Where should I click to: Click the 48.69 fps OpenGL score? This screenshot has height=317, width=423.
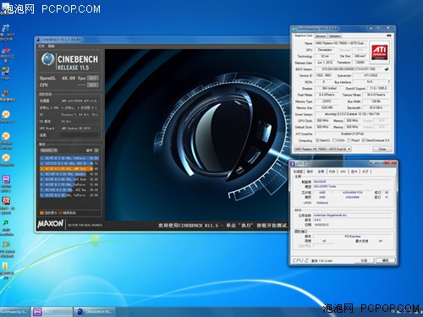point(74,78)
